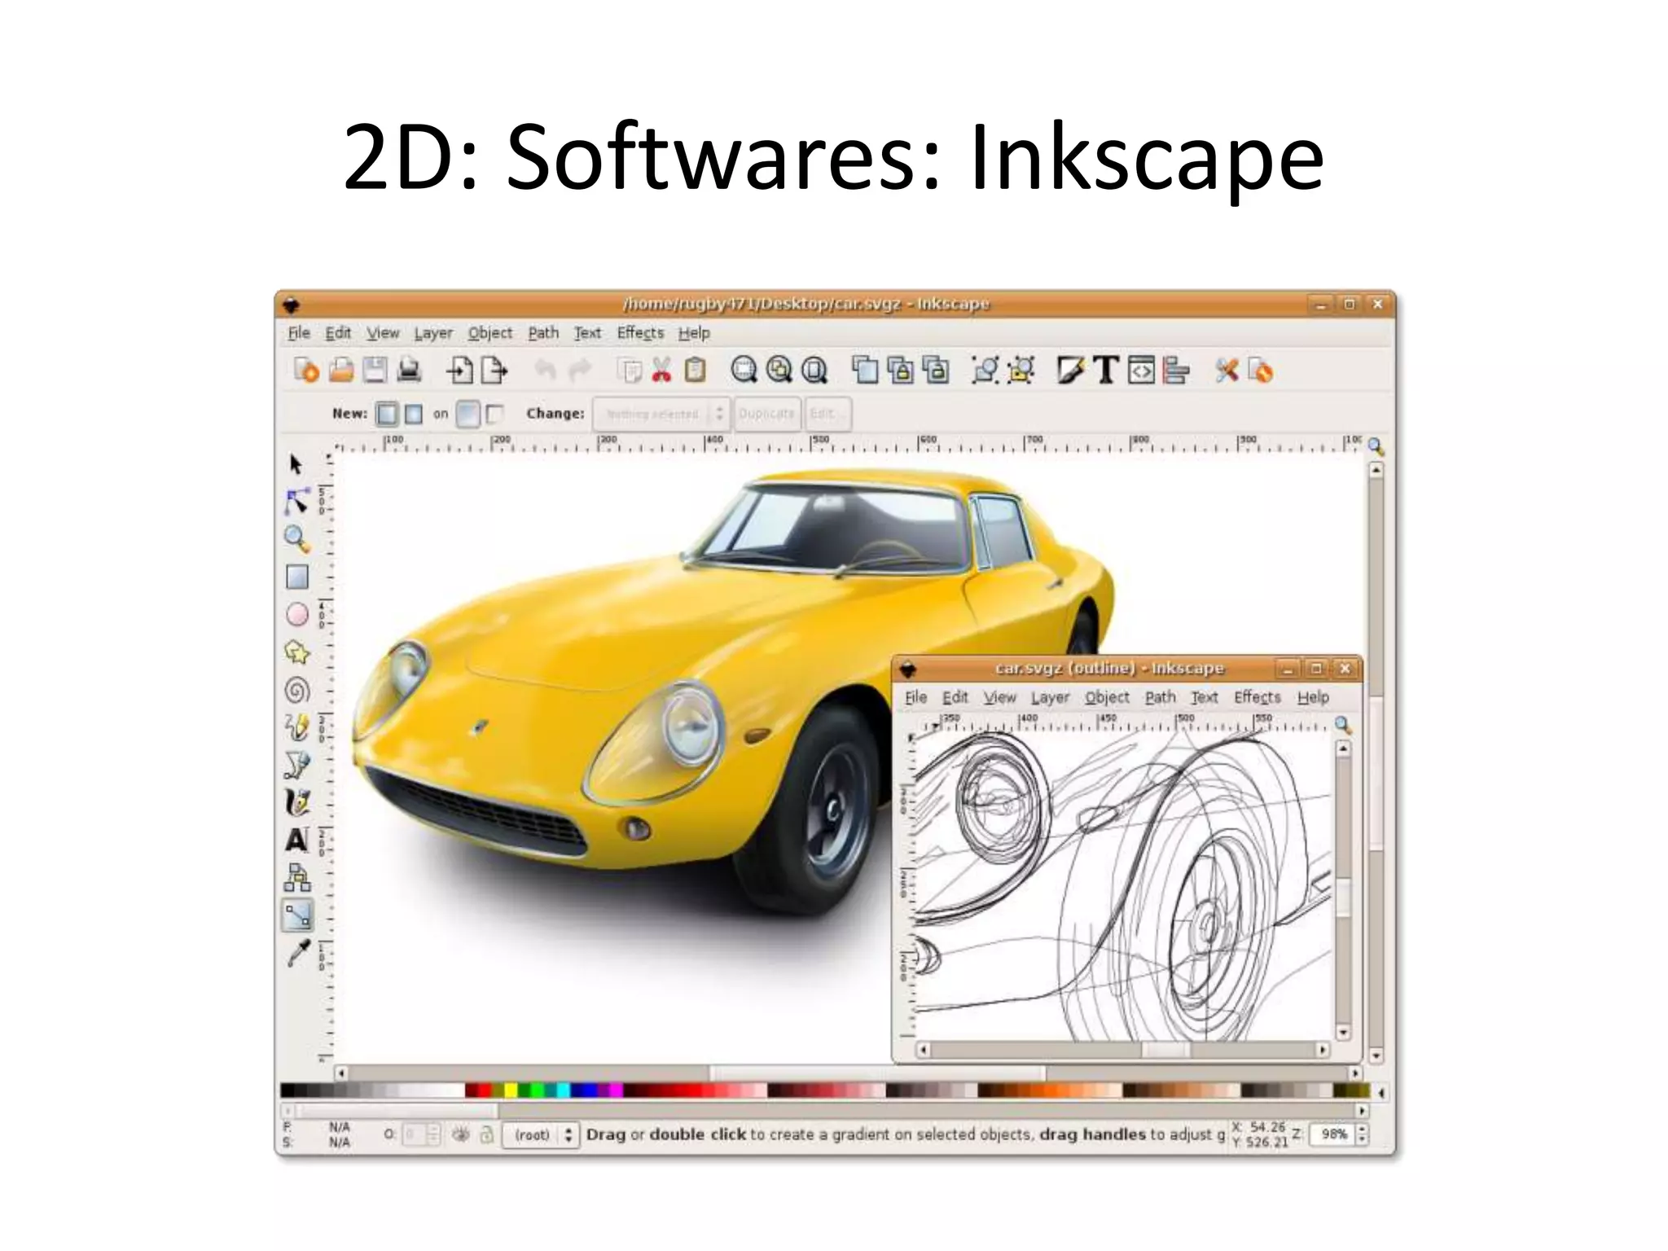Open Path menu in main window
1668x1251 pixels.
[543, 332]
